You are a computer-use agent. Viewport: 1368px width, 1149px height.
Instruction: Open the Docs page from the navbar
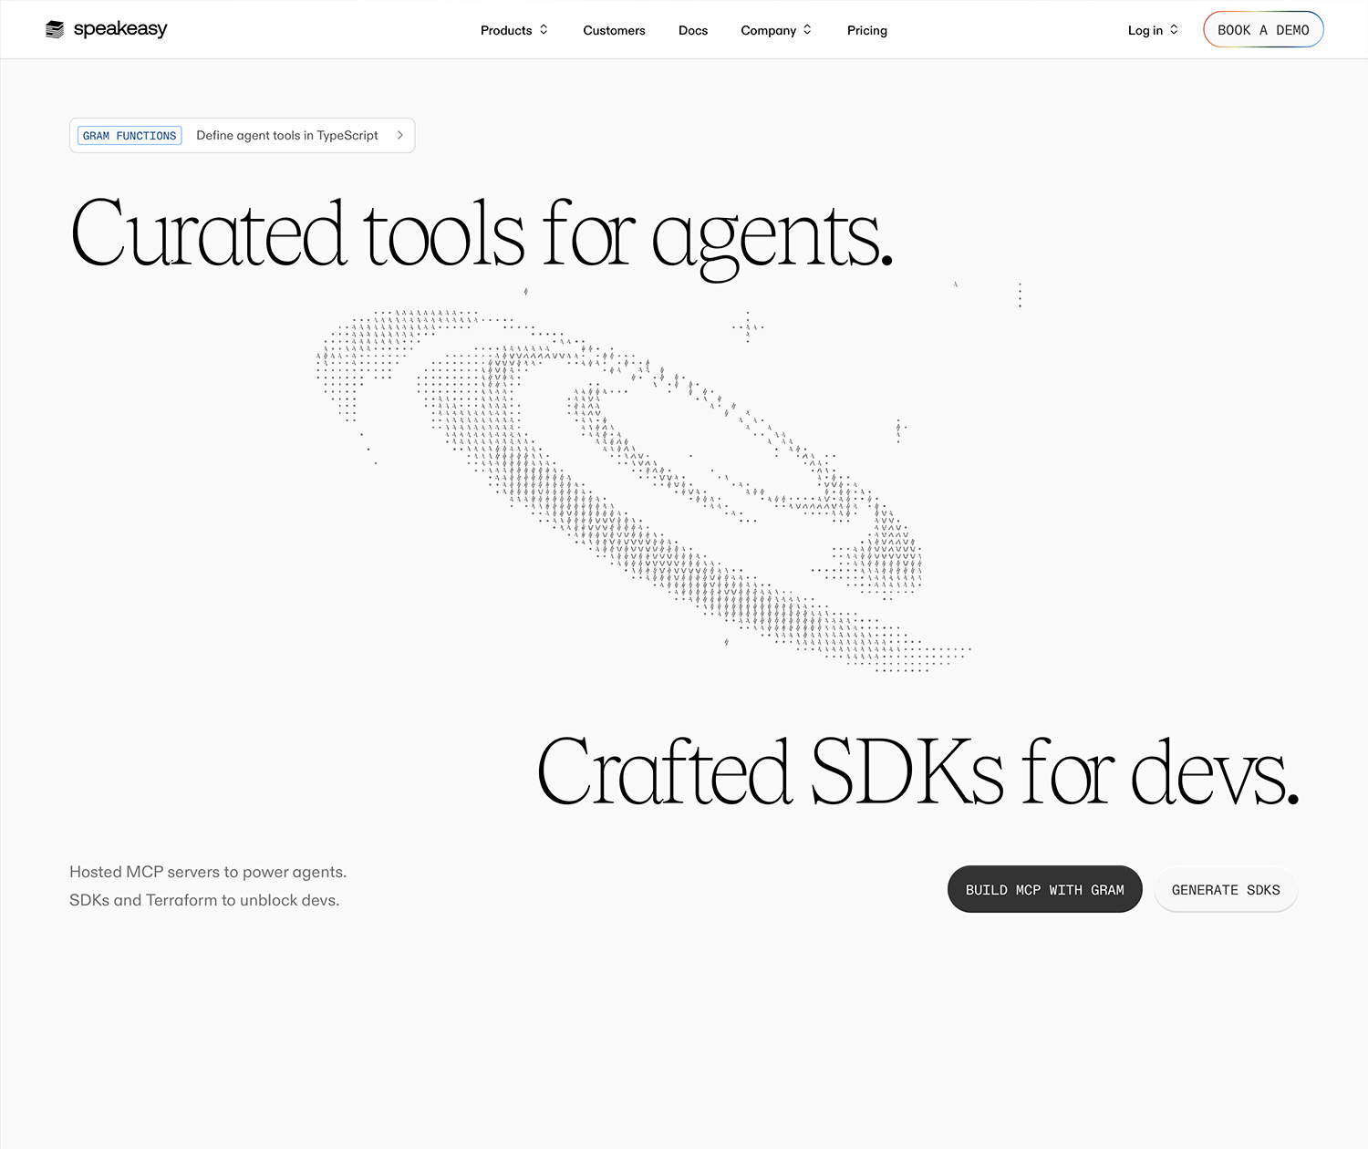[x=693, y=29]
